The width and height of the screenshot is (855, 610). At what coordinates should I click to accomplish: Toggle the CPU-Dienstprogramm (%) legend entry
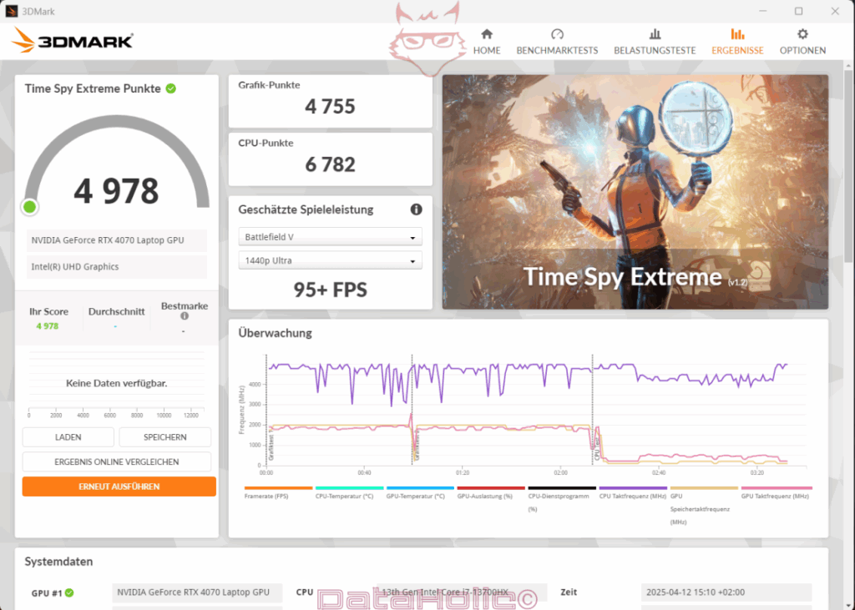[562, 499]
